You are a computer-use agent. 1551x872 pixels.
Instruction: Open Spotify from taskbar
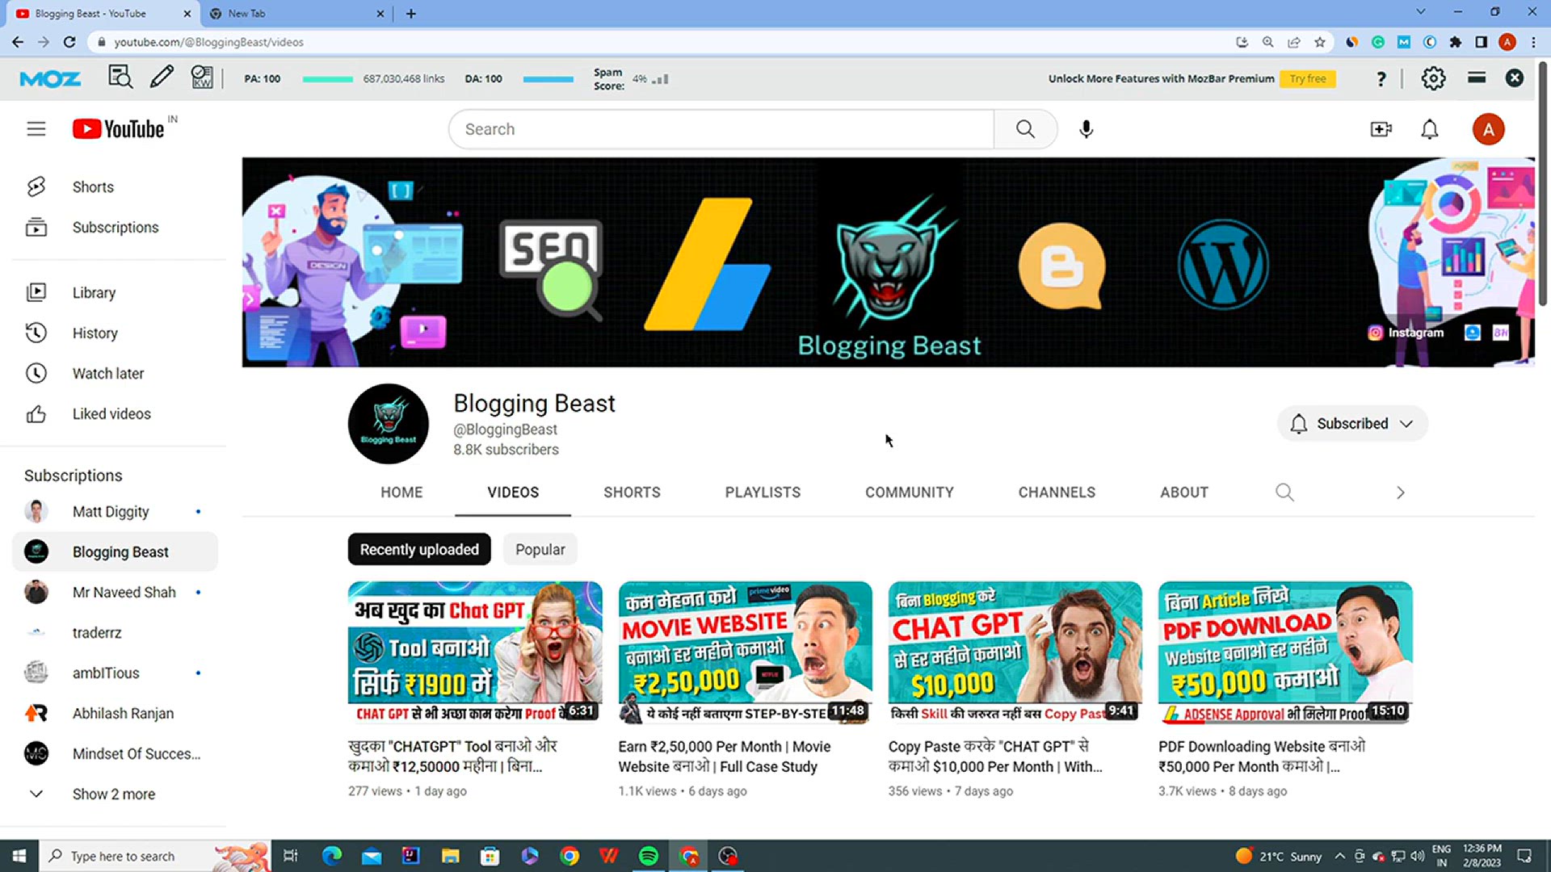click(x=648, y=856)
